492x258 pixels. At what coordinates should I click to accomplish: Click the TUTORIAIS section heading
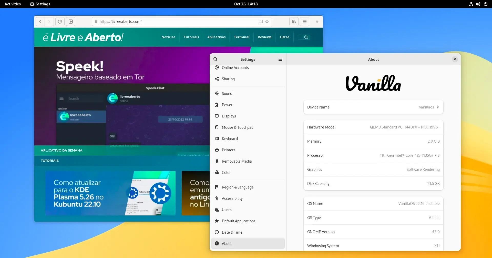pos(50,161)
